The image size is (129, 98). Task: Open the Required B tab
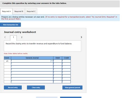[19, 11]
